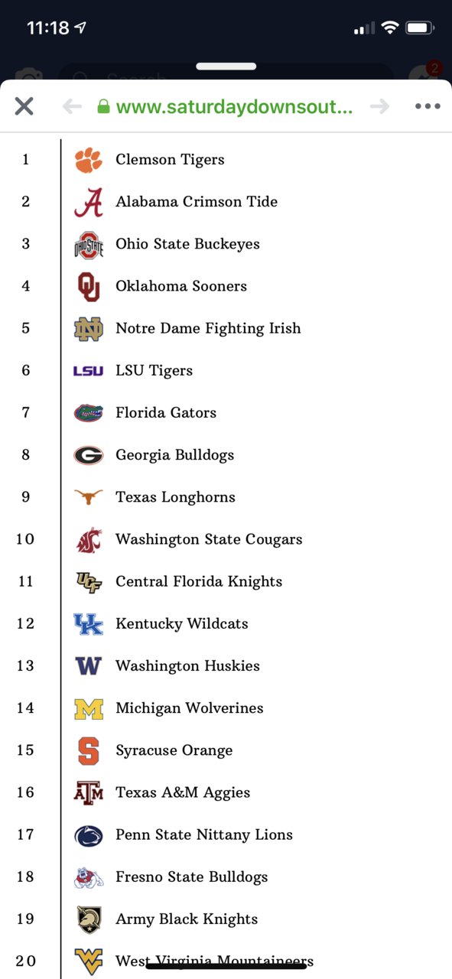The width and height of the screenshot is (452, 979).
Task: Open the three-dot more options menu
Action: pos(428,106)
